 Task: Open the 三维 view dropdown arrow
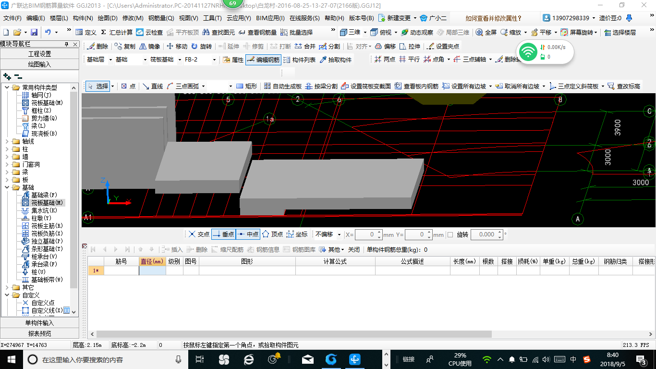click(x=365, y=32)
